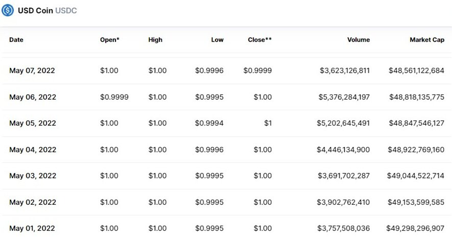Click the May 04, 2022 date cell
452x241 pixels.
point(32,150)
